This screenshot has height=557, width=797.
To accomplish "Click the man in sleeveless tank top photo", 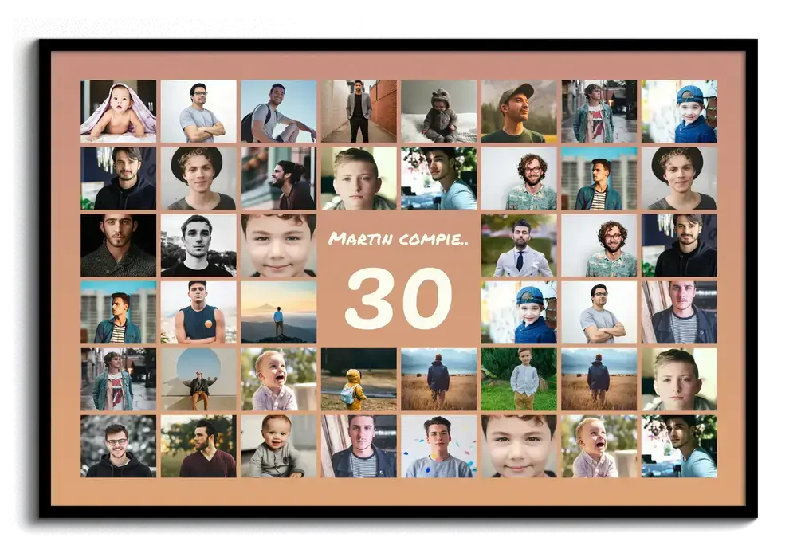I will coord(198,312).
